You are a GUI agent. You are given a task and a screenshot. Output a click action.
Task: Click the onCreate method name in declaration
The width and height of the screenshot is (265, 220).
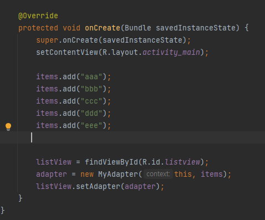[103, 28]
